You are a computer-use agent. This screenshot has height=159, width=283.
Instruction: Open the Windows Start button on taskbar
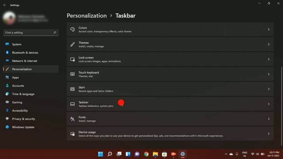click(100, 154)
